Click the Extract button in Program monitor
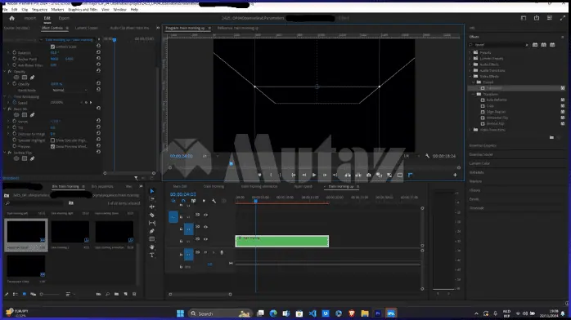 [x=358, y=175]
